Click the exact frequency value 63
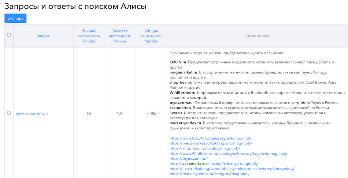The width and height of the screenshot is (348, 178). 89,113
